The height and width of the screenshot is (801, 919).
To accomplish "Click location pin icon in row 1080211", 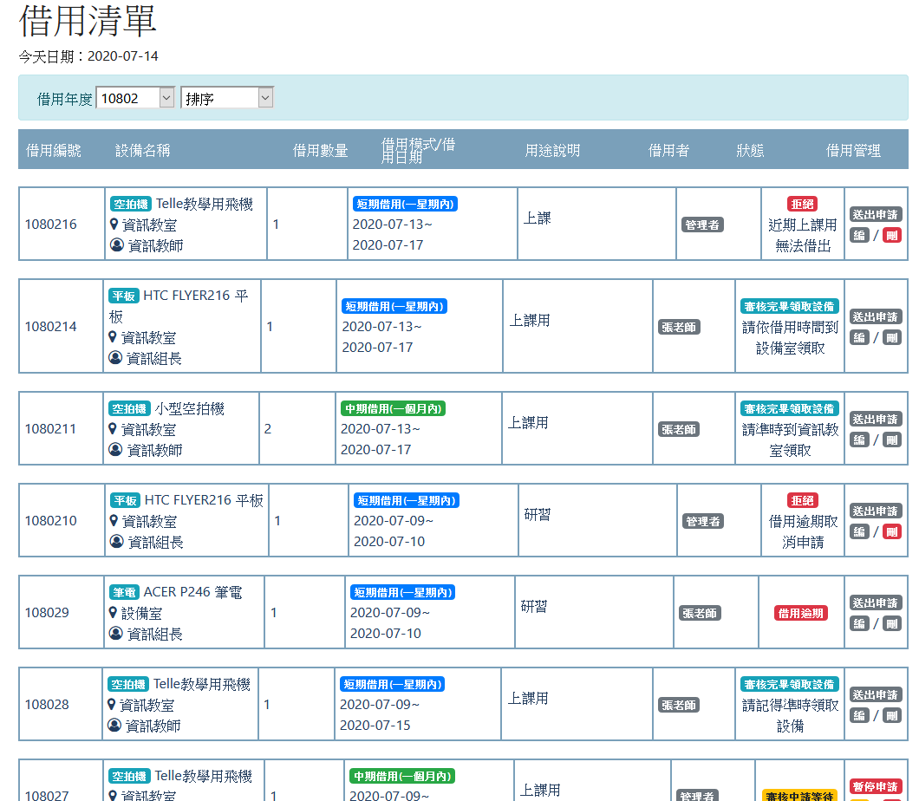I will [113, 429].
